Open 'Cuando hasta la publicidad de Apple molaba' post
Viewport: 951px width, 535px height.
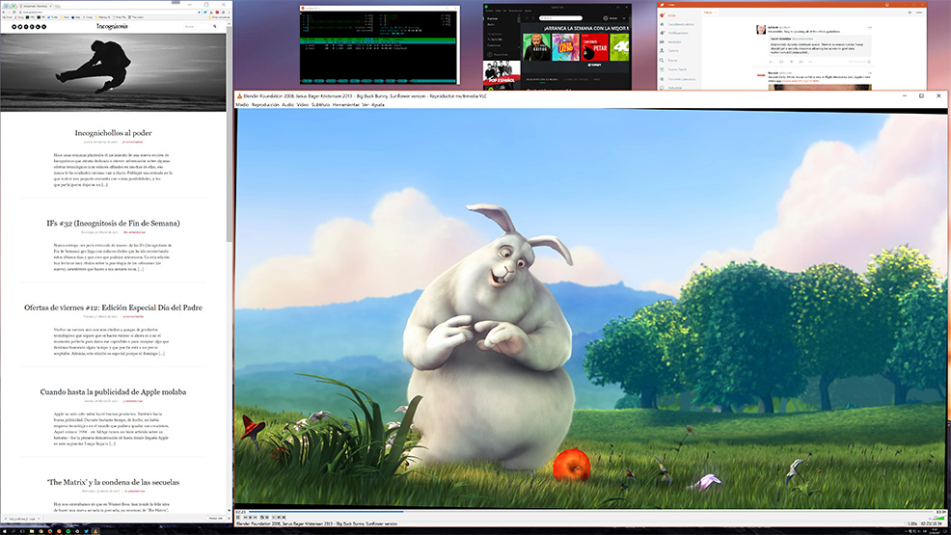(x=113, y=392)
